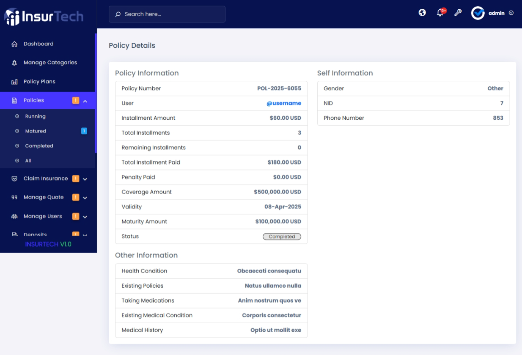The image size is (522, 355).
Task: Click the Completed status badge
Action: click(x=282, y=237)
